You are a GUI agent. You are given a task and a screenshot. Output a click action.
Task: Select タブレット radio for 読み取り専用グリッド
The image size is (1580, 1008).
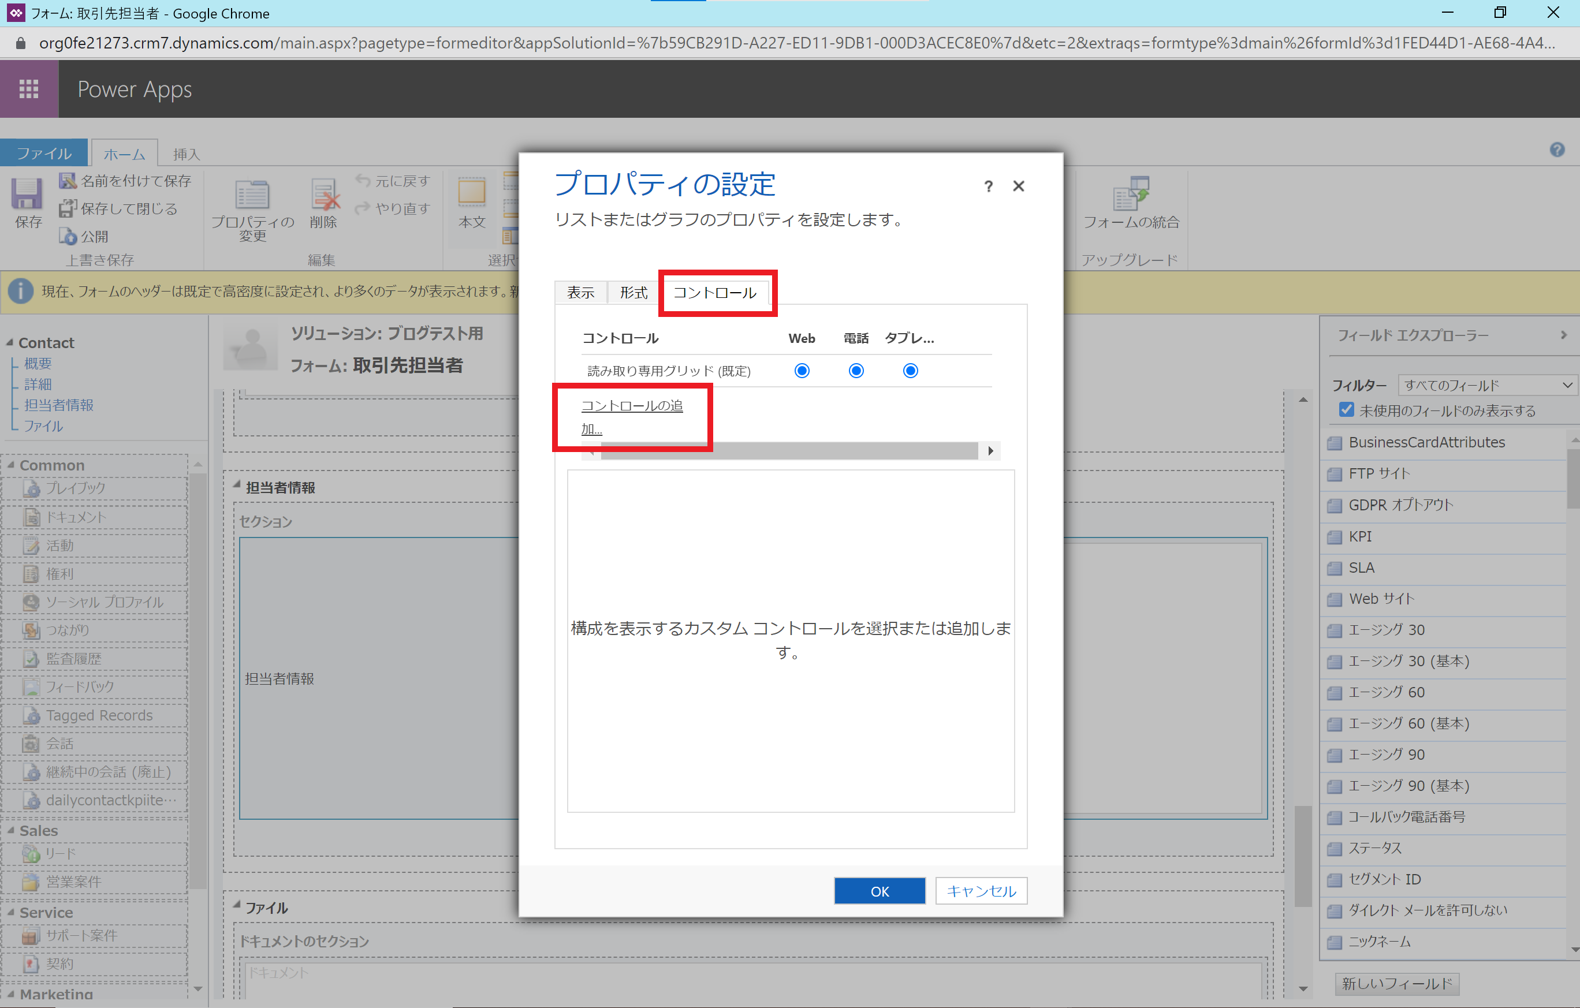(x=910, y=371)
